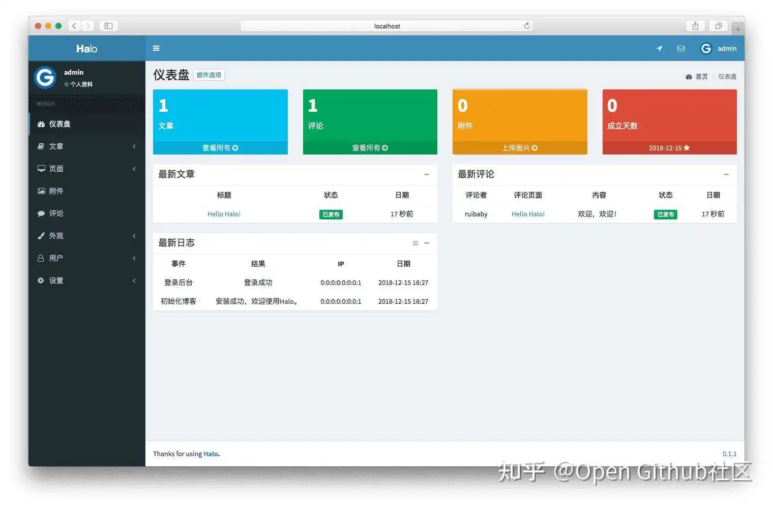Viewport: 773px width, 507px height.
Task: Expand the 用户 submenu chevron
Action: coord(134,258)
